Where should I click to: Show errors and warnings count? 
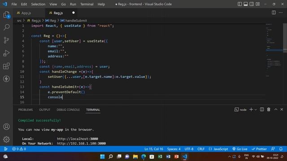(x=19, y=149)
